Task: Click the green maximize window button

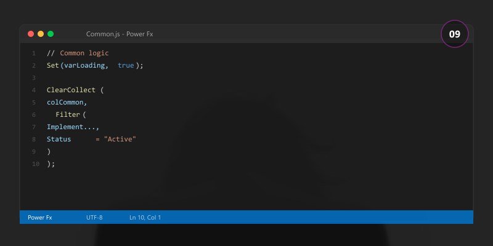Action: coord(51,34)
